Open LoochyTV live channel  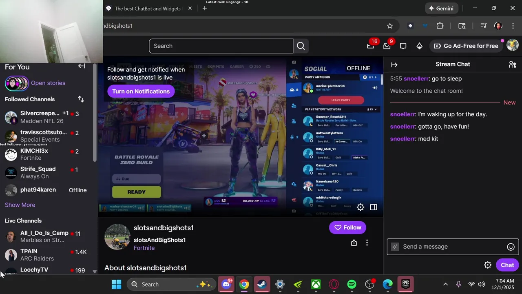[x=48, y=270]
